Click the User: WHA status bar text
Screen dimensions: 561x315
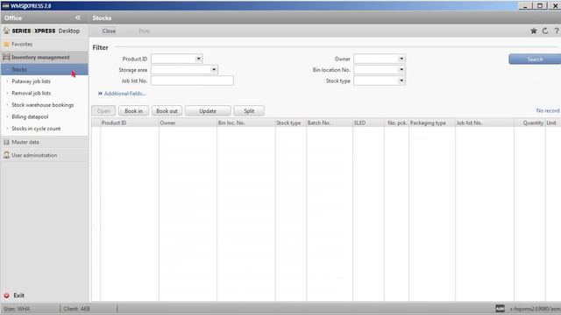point(17,309)
